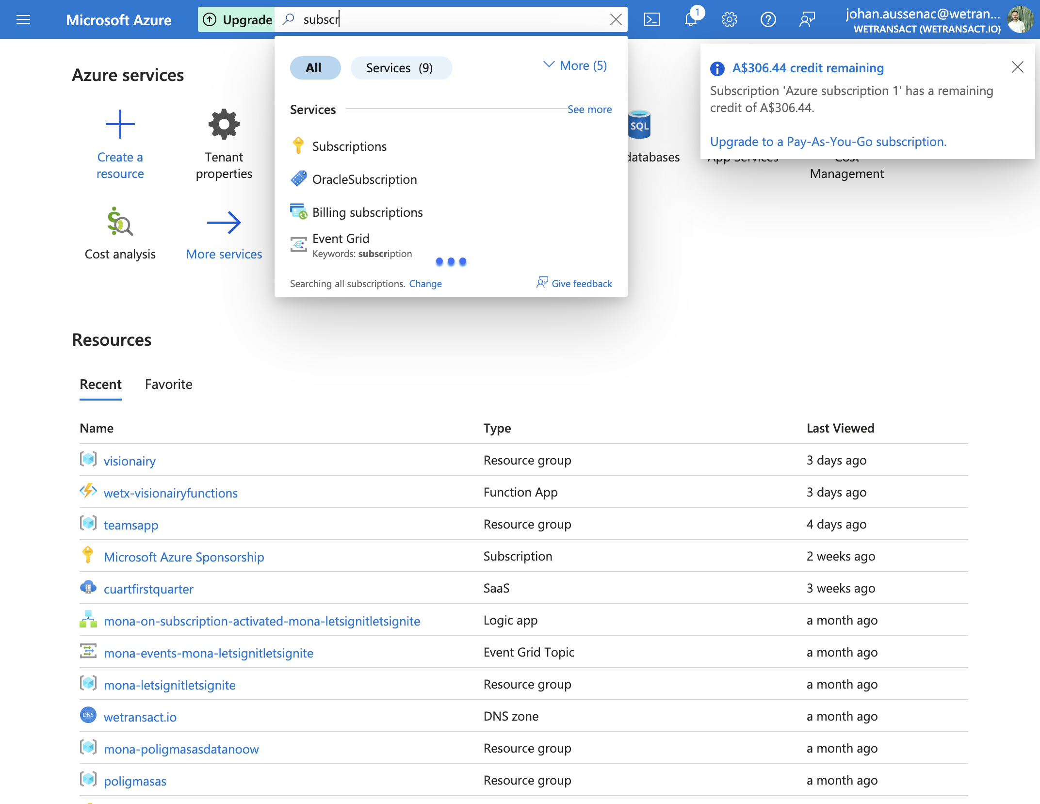Switch to the Recent tab

click(x=100, y=384)
